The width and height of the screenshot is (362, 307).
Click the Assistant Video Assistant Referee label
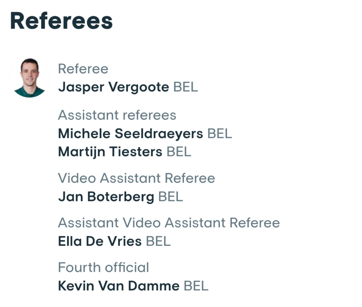pos(169,223)
